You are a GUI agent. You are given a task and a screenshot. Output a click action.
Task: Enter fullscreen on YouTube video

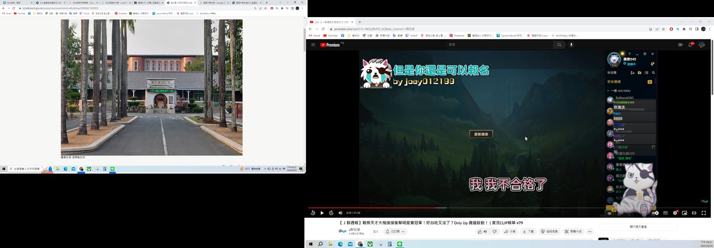tap(704, 213)
